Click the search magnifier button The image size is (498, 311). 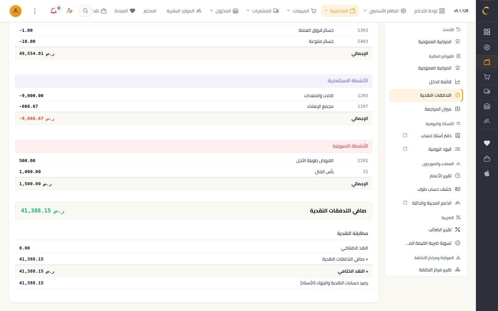pos(85,11)
